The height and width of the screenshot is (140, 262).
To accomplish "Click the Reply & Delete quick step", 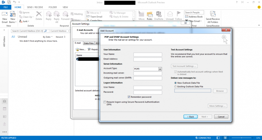I will coord(119,17).
